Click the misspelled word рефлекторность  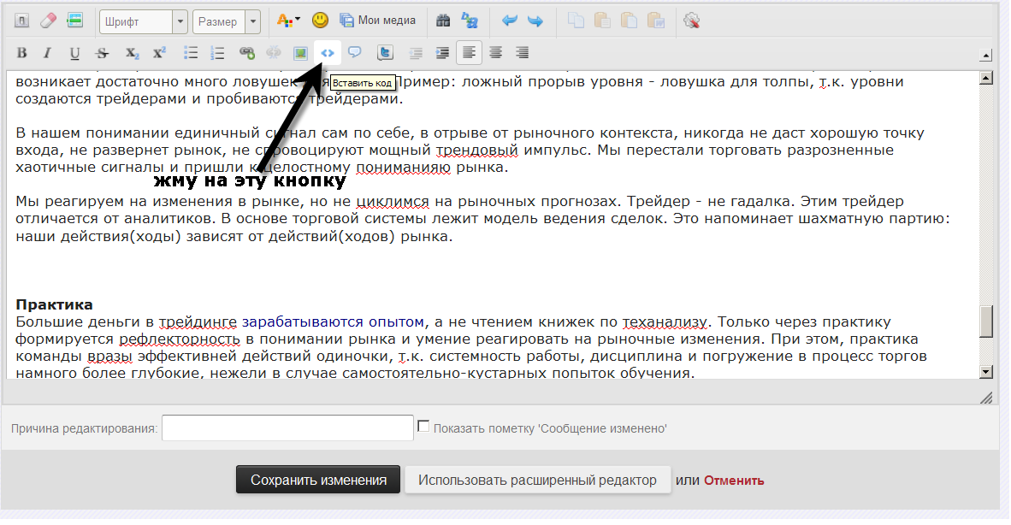click(180, 339)
